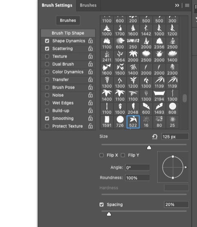
Task: Select the 1064 branch brush tip
Action: (120, 56)
